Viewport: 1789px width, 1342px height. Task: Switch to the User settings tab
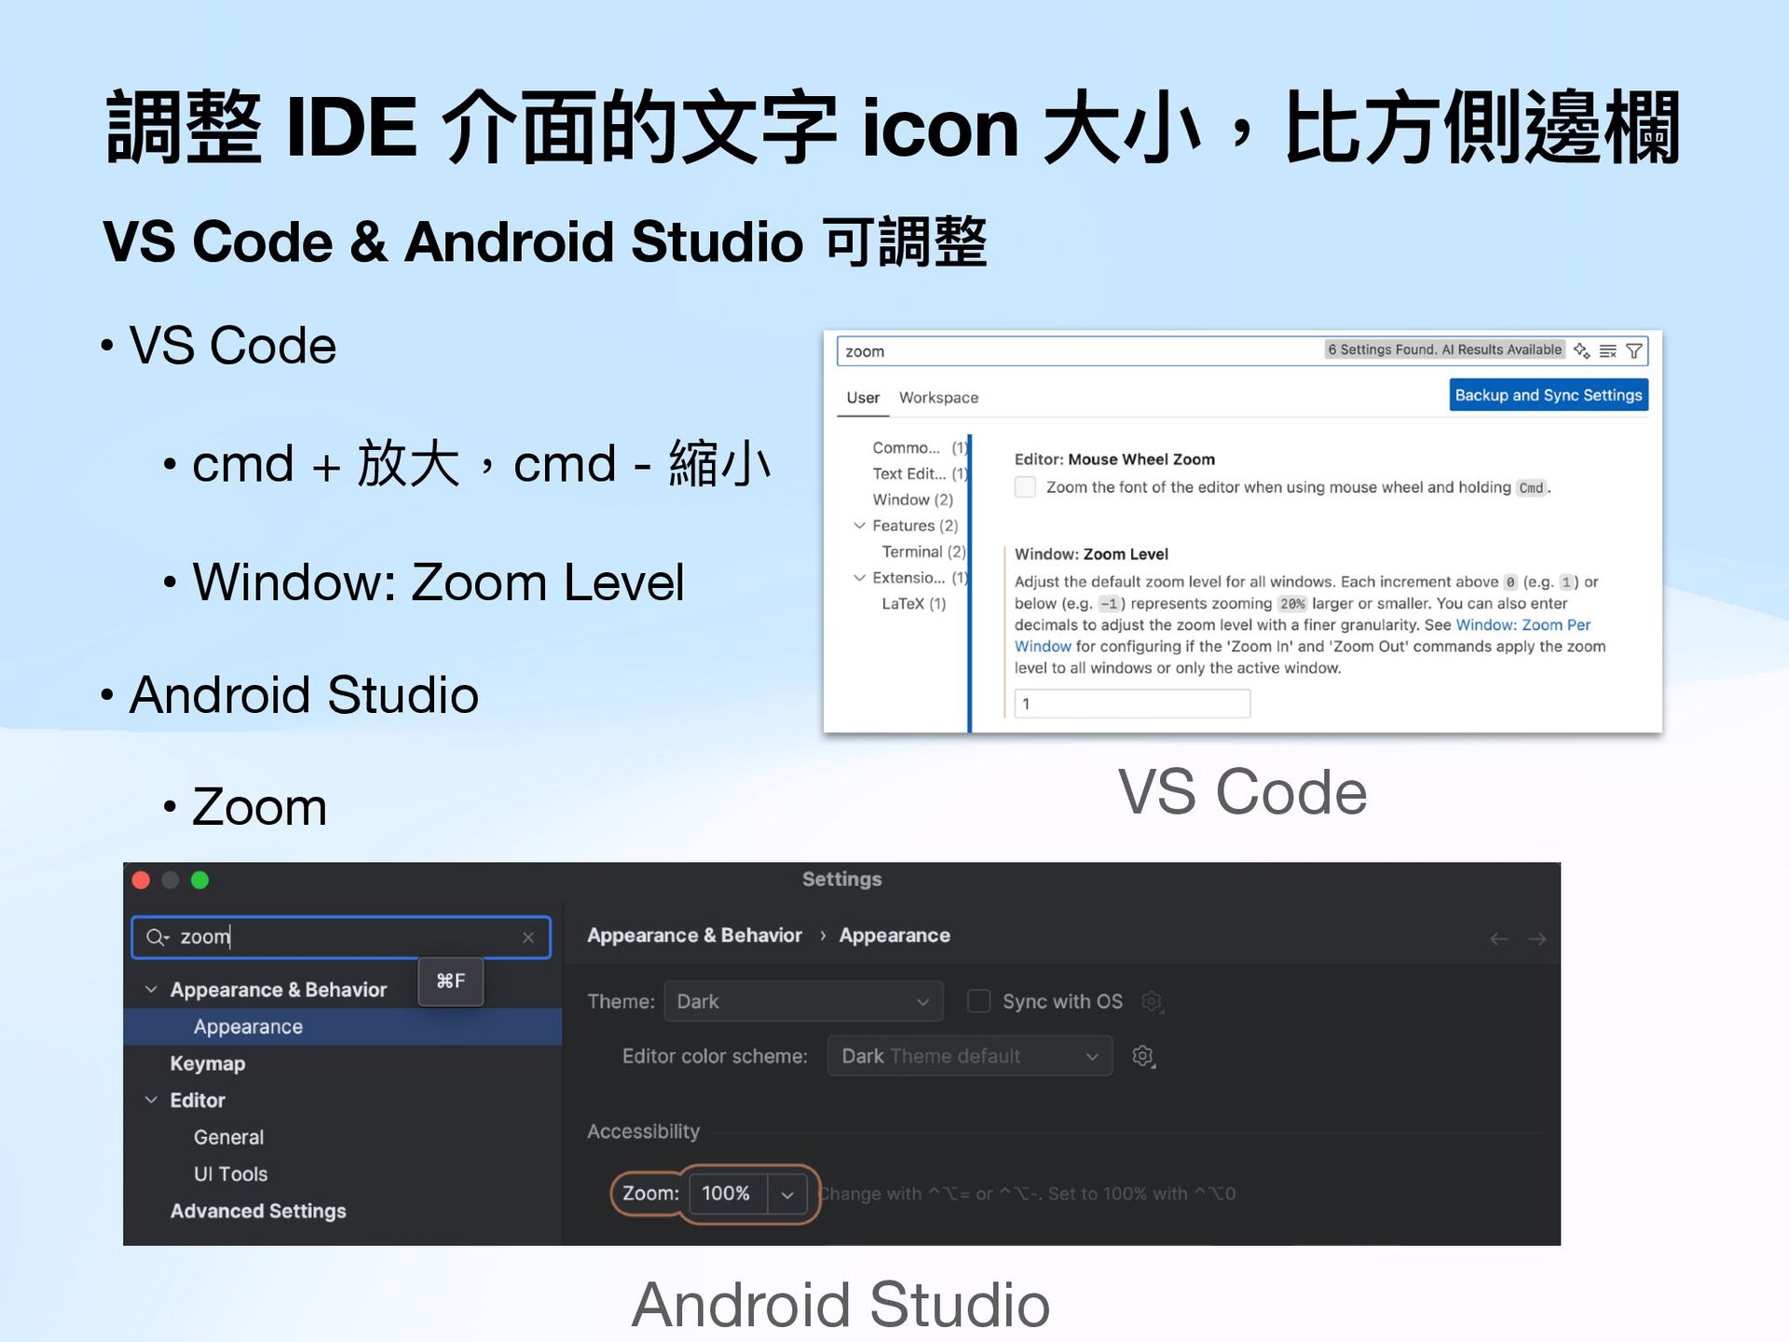click(863, 398)
